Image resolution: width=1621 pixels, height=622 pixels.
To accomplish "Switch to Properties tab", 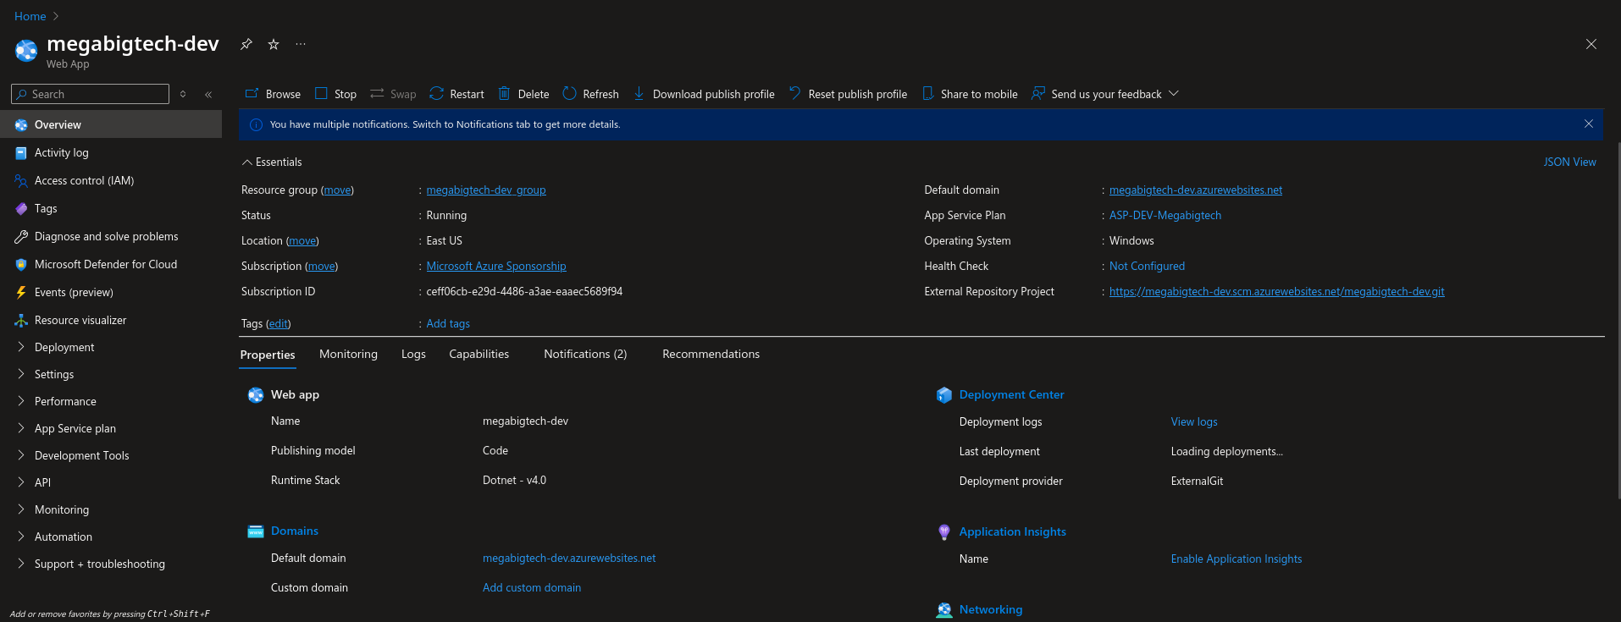I will pyautogui.click(x=268, y=355).
